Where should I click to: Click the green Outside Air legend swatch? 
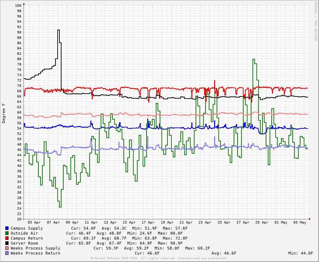pyautogui.click(x=7, y=233)
